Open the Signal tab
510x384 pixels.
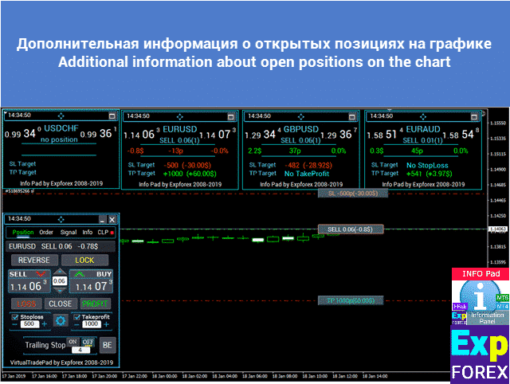click(67, 232)
